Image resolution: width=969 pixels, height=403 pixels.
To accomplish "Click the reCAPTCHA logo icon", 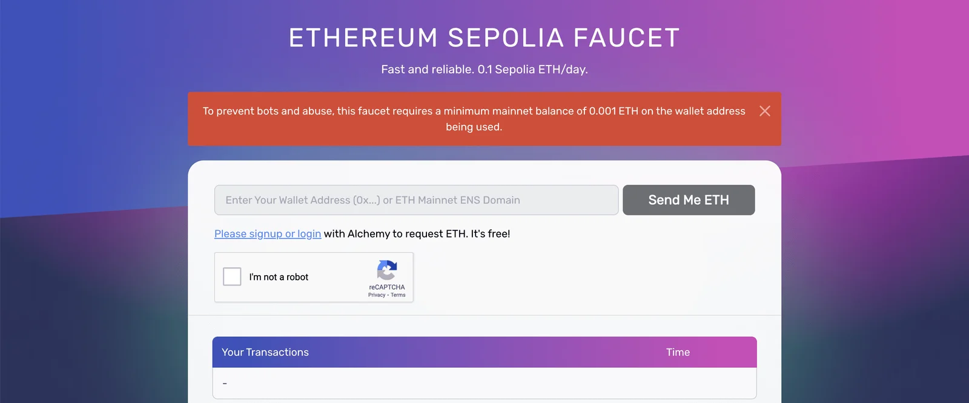I will pos(387,270).
